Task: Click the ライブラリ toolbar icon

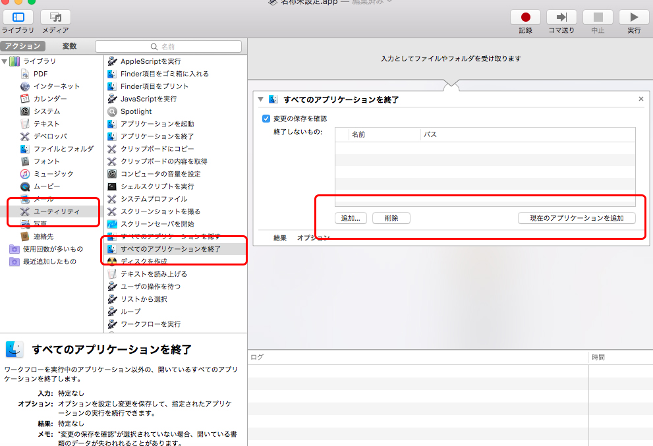Action: [18, 17]
